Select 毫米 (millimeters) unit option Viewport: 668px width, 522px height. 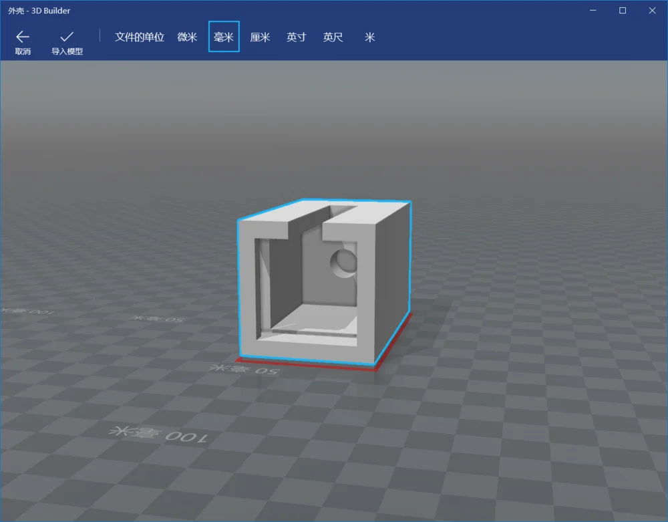pyautogui.click(x=224, y=37)
